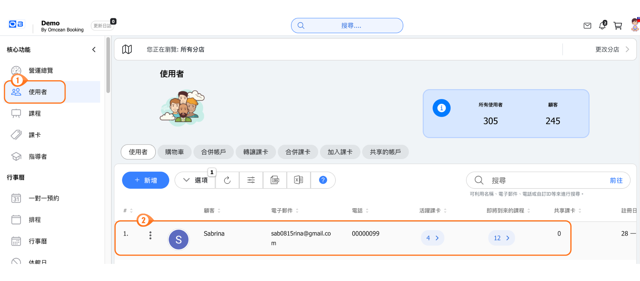Open notifications bell icon

(x=602, y=26)
